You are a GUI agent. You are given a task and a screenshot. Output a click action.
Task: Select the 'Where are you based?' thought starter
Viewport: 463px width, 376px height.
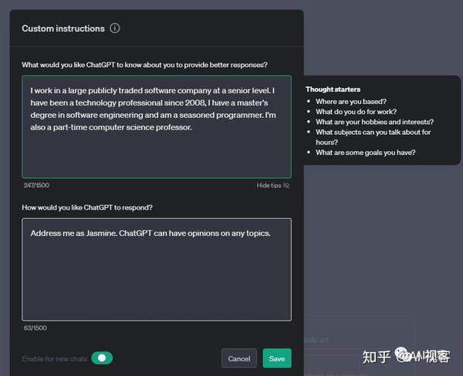[350, 102]
